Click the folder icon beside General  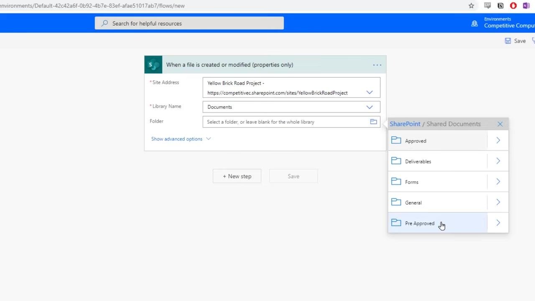click(x=396, y=202)
